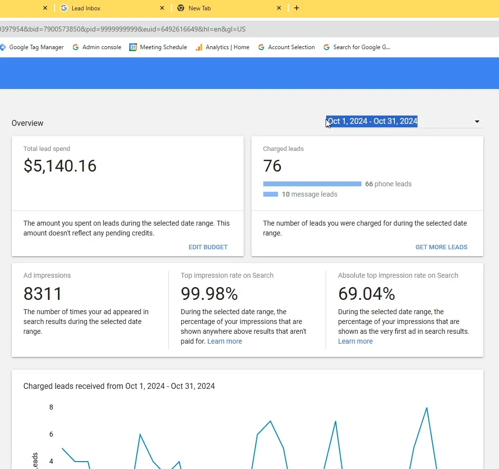Open Learn more under Top impression rate
This screenshot has height=469, width=499.
[224, 341]
